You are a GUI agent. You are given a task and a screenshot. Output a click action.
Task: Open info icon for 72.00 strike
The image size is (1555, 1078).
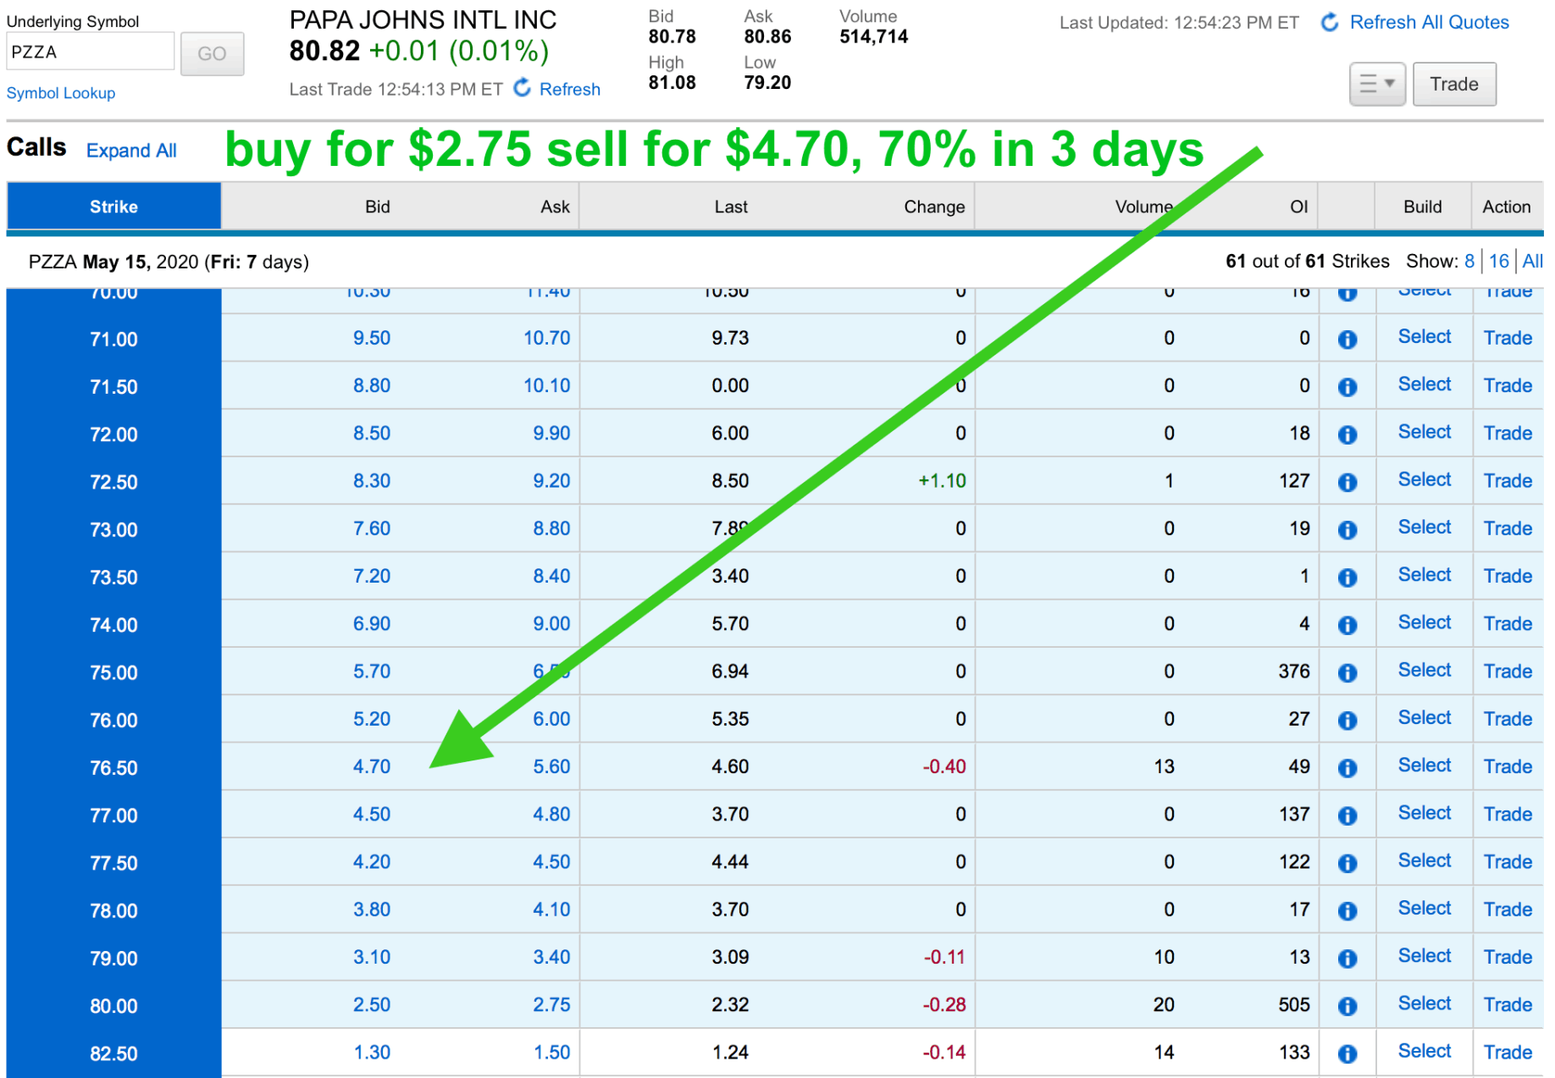point(1347,434)
